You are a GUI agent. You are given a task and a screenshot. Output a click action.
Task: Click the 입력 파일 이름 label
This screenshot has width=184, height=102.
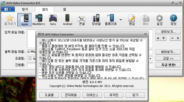pos(15,32)
